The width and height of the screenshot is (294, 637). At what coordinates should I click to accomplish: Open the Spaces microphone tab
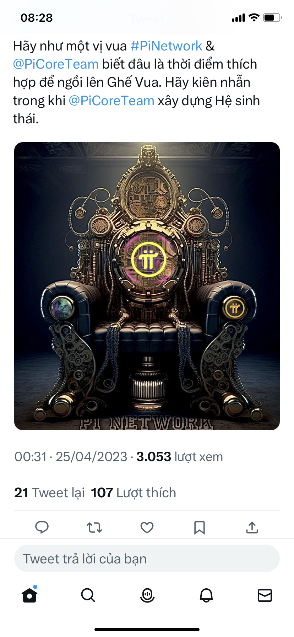pos(147,595)
